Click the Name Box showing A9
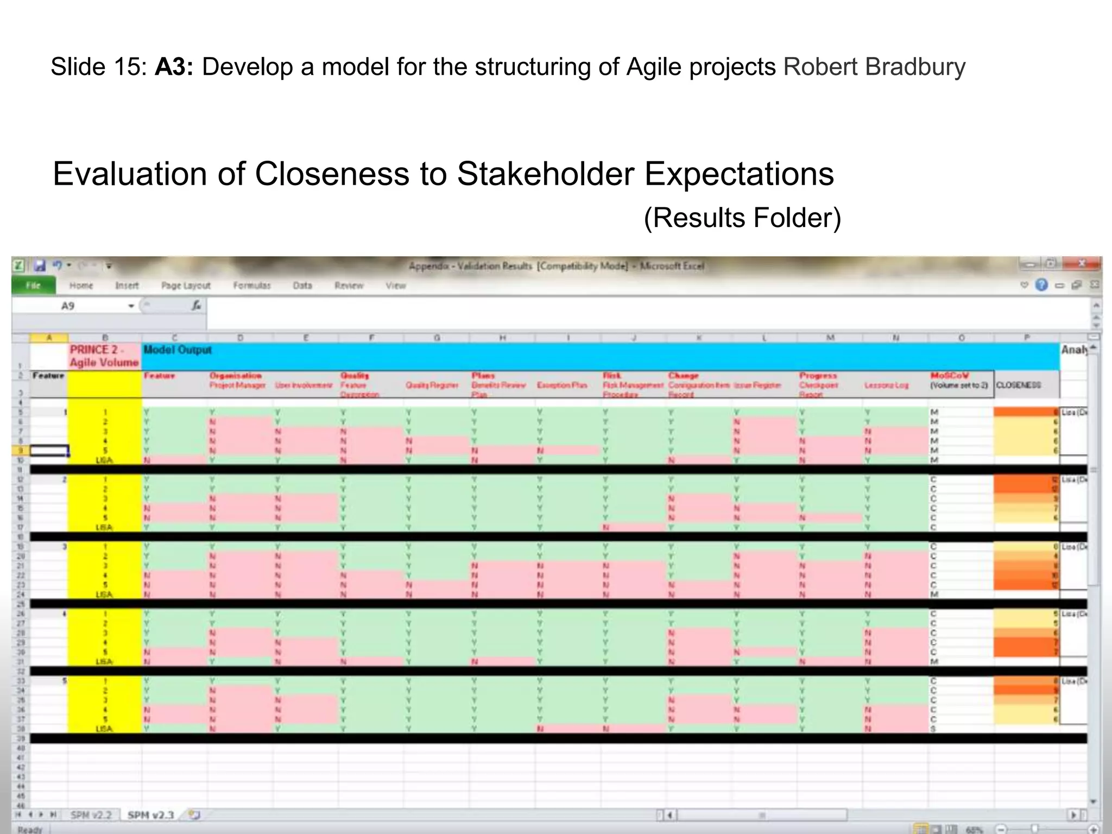 (x=69, y=306)
